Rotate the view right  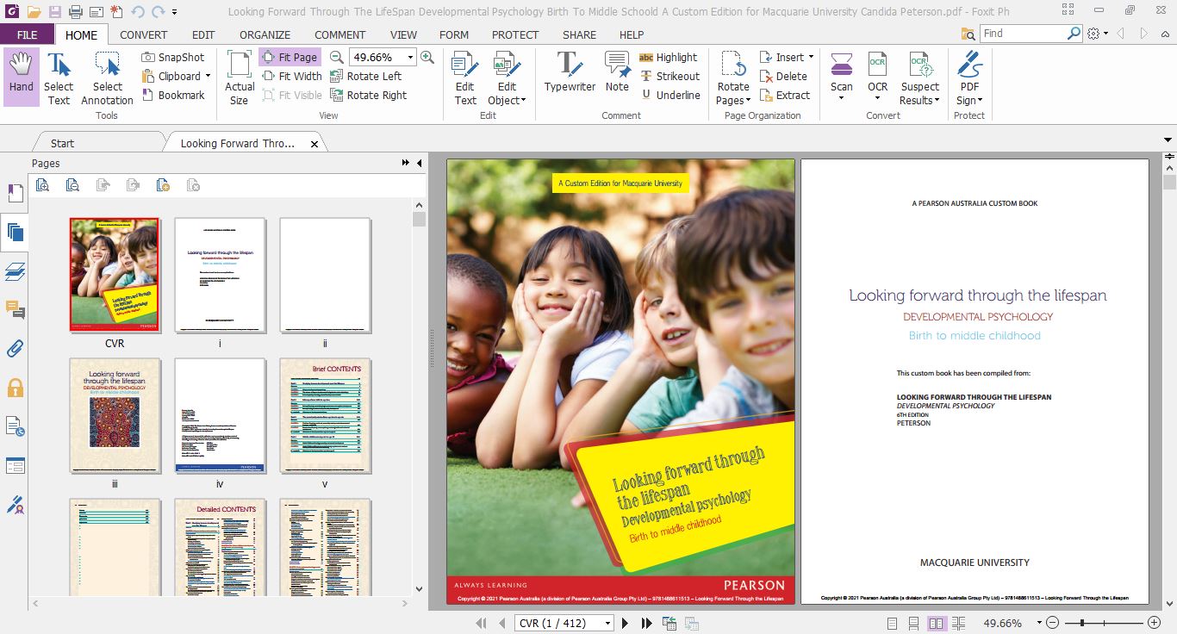(368, 95)
